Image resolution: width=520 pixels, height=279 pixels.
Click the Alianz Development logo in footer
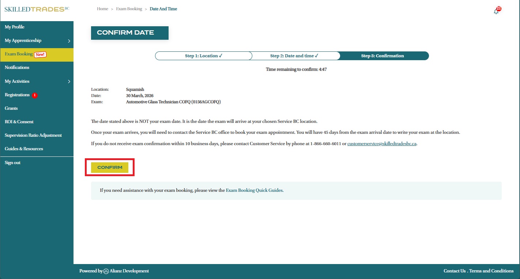(x=106, y=271)
